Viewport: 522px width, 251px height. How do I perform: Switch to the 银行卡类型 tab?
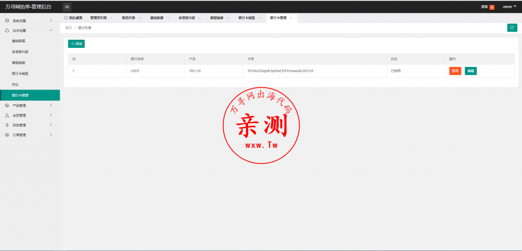[246, 18]
